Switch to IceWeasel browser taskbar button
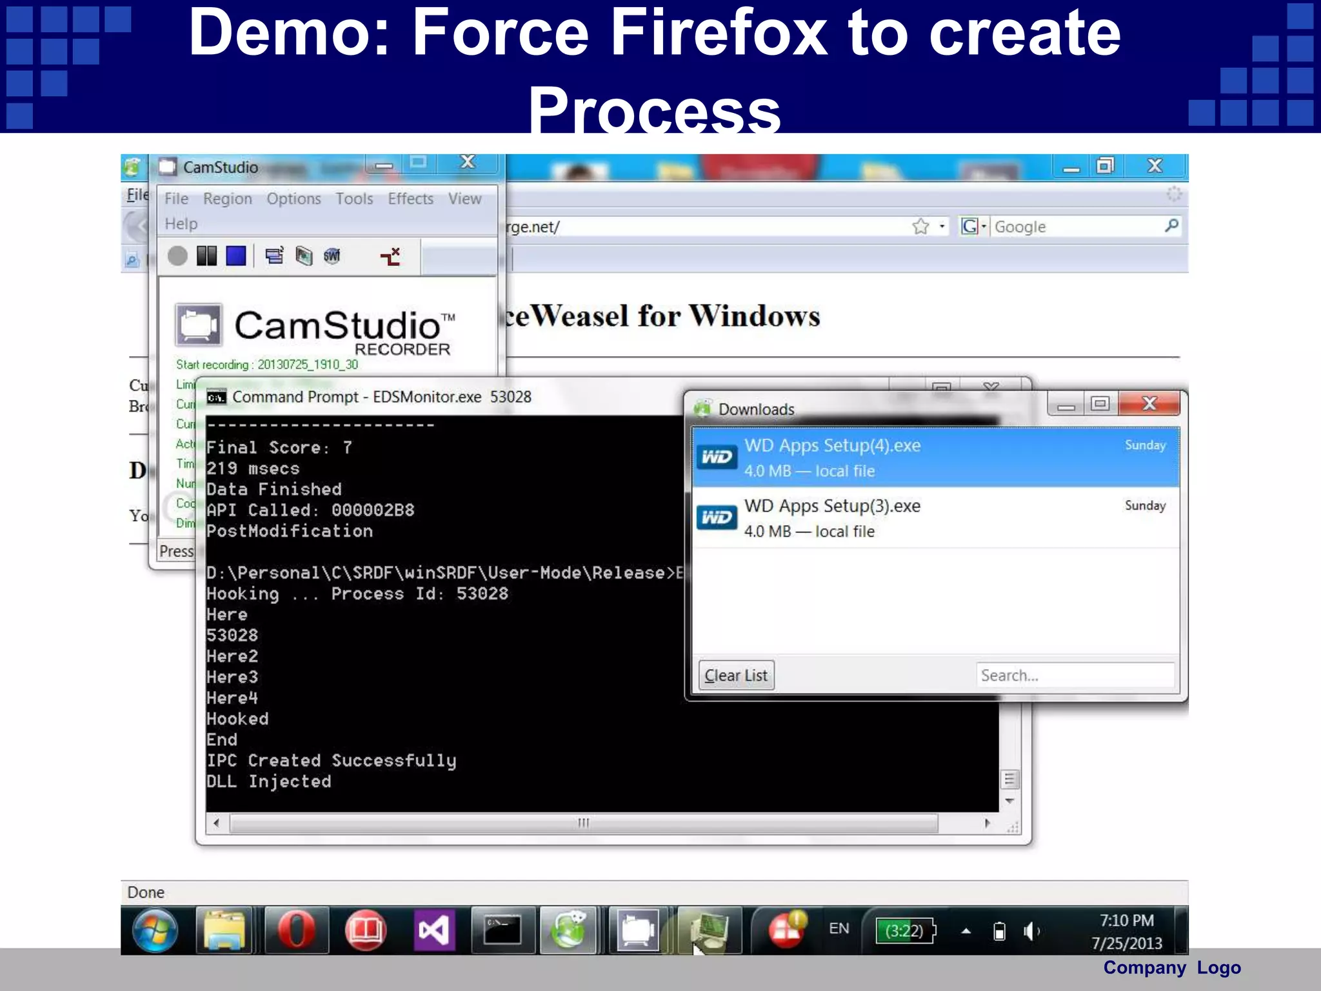This screenshot has width=1321, height=991. 568,930
